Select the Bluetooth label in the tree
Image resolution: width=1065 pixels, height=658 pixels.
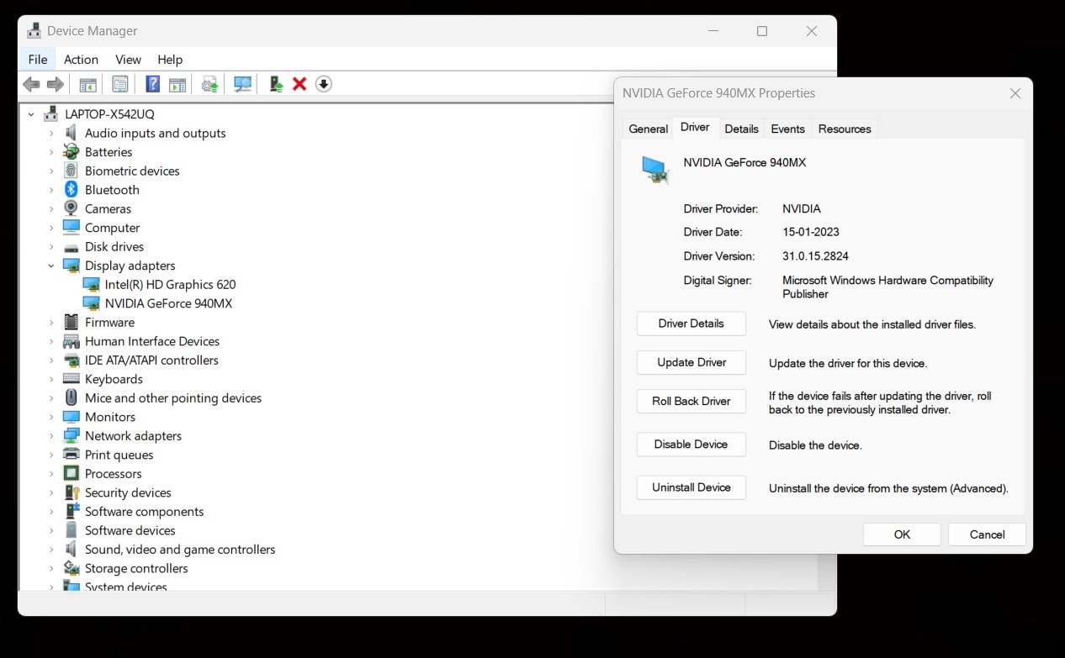pos(112,190)
